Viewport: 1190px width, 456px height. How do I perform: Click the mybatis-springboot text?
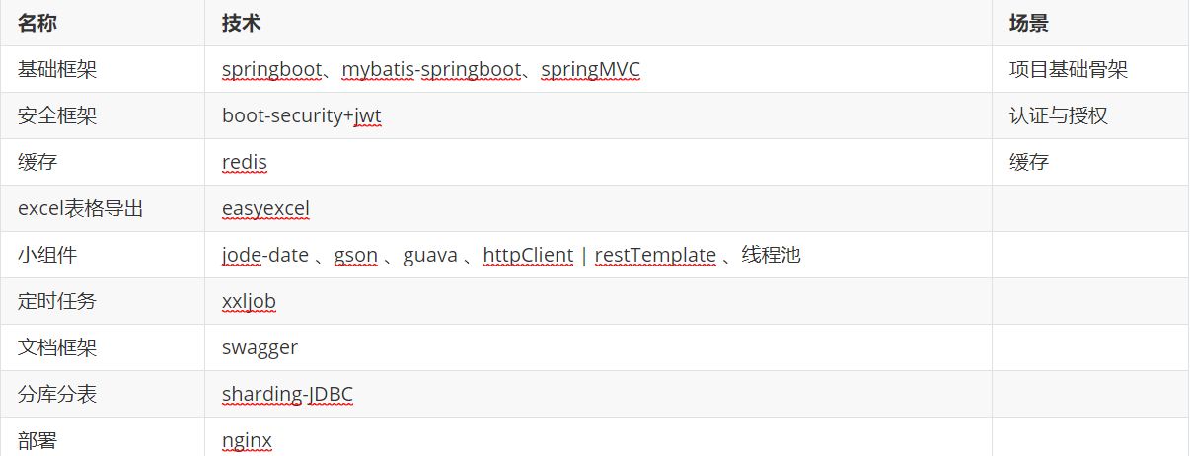click(x=431, y=70)
